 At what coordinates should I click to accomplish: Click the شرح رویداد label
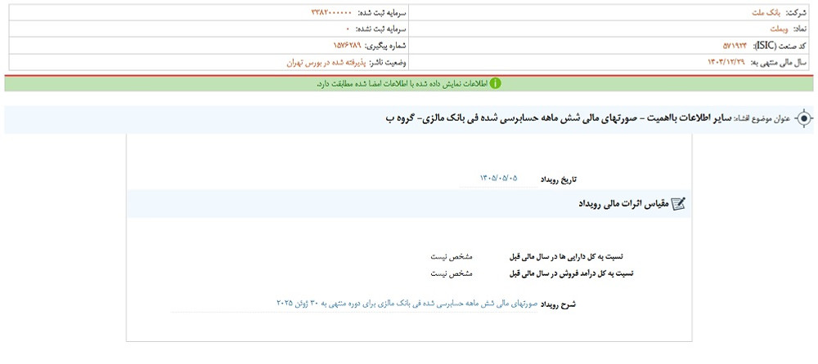click(558, 304)
